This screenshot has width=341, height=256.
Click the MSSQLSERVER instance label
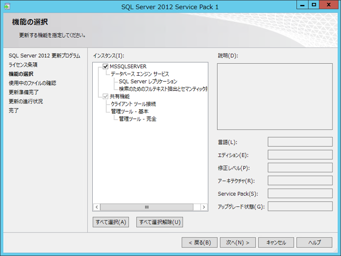pyautogui.click(x=128, y=66)
